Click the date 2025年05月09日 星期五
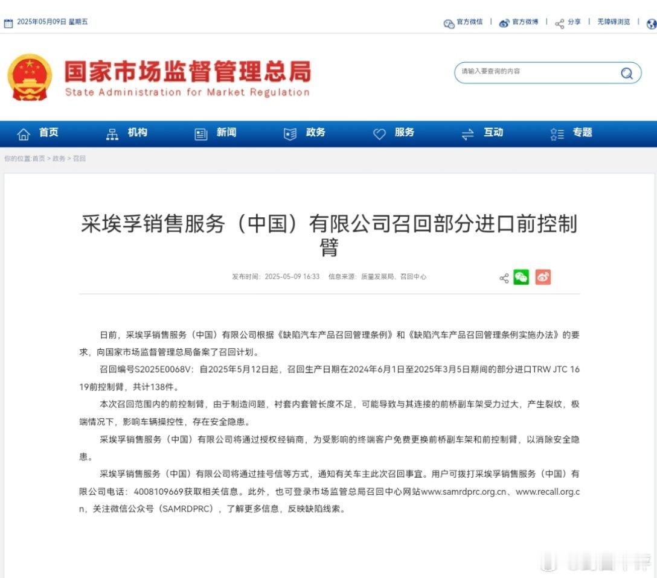Image resolution: width=657 pixels, height=578 pixels. click(53, 22)
